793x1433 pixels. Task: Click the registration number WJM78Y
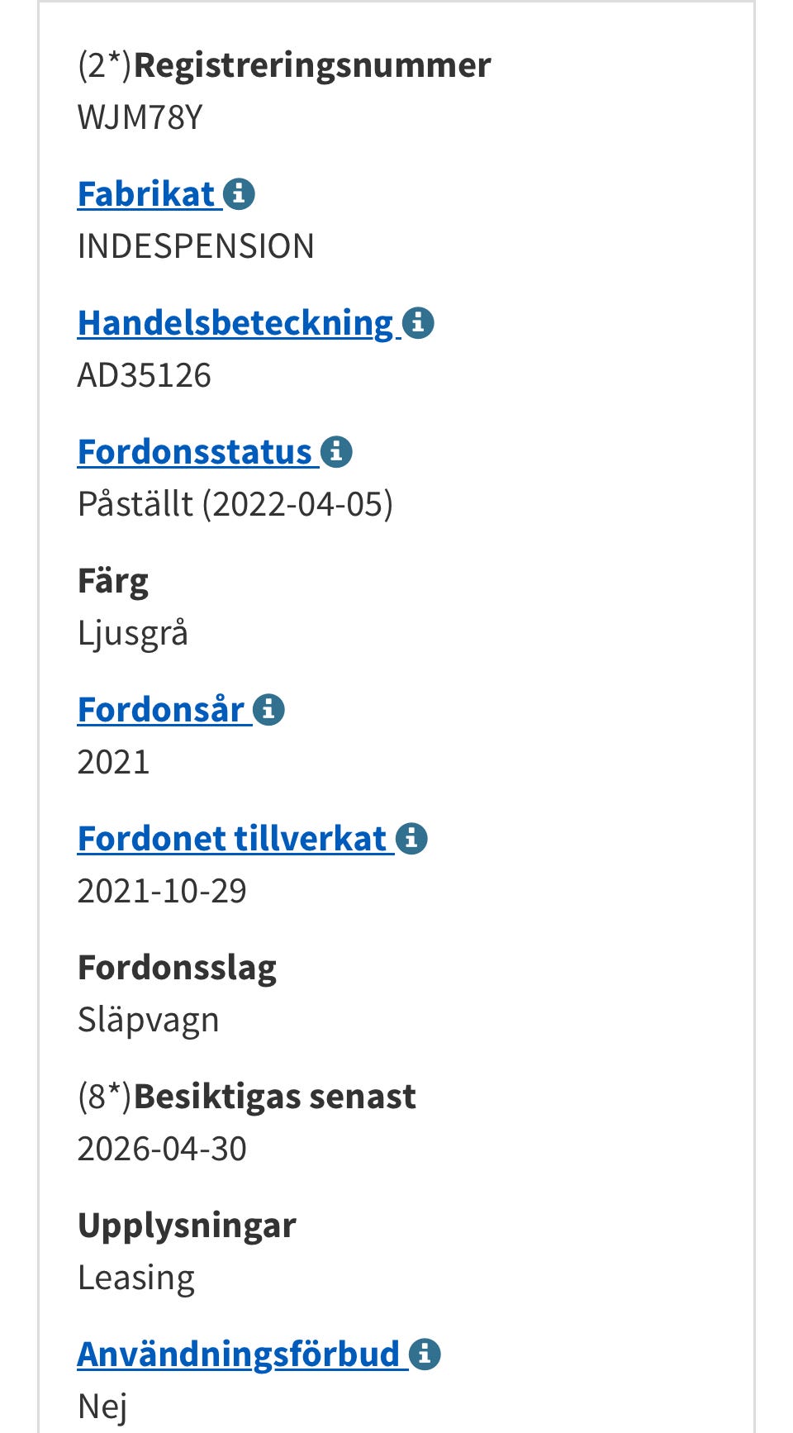point(140,117)
